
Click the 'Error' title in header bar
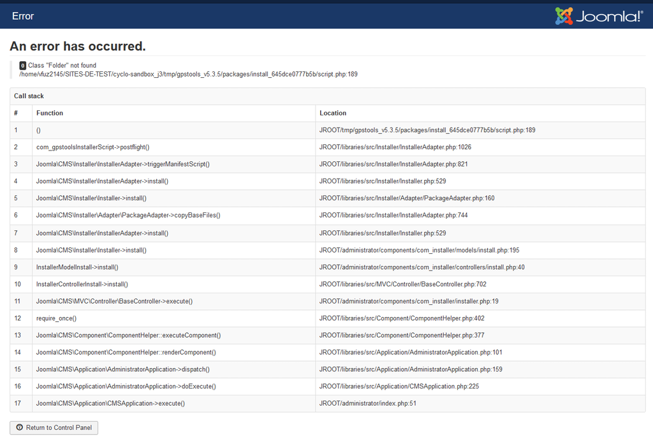(x=23, y=16)
